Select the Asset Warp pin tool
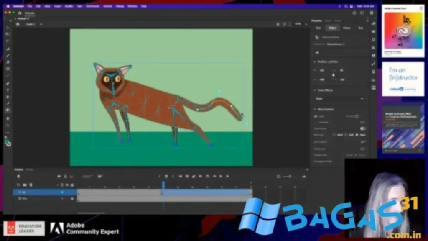 8,110
